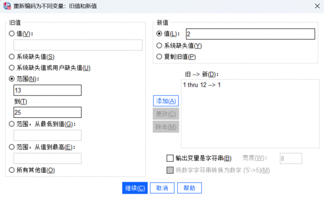Select 值(L) radio under 新值
The height and width of the screenshot is (197, 324).
159,34
